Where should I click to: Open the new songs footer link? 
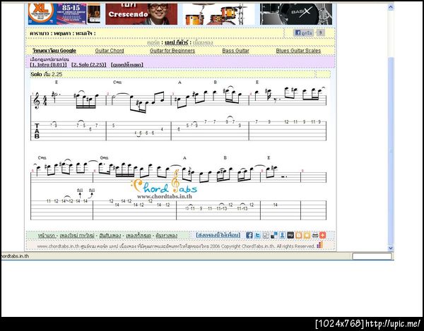(x=77, y=236)
